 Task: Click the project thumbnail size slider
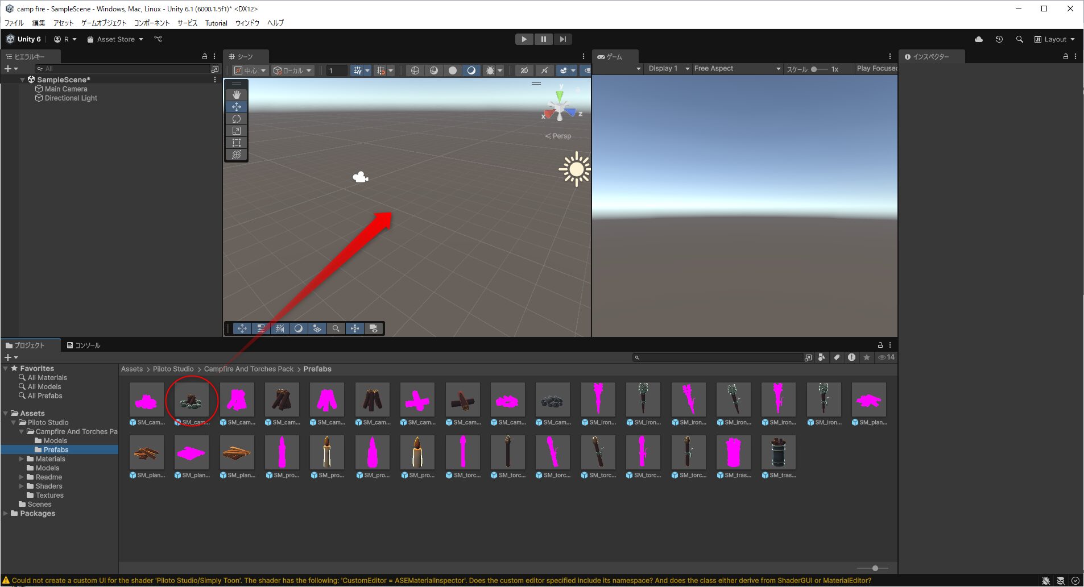click(875, 568)
